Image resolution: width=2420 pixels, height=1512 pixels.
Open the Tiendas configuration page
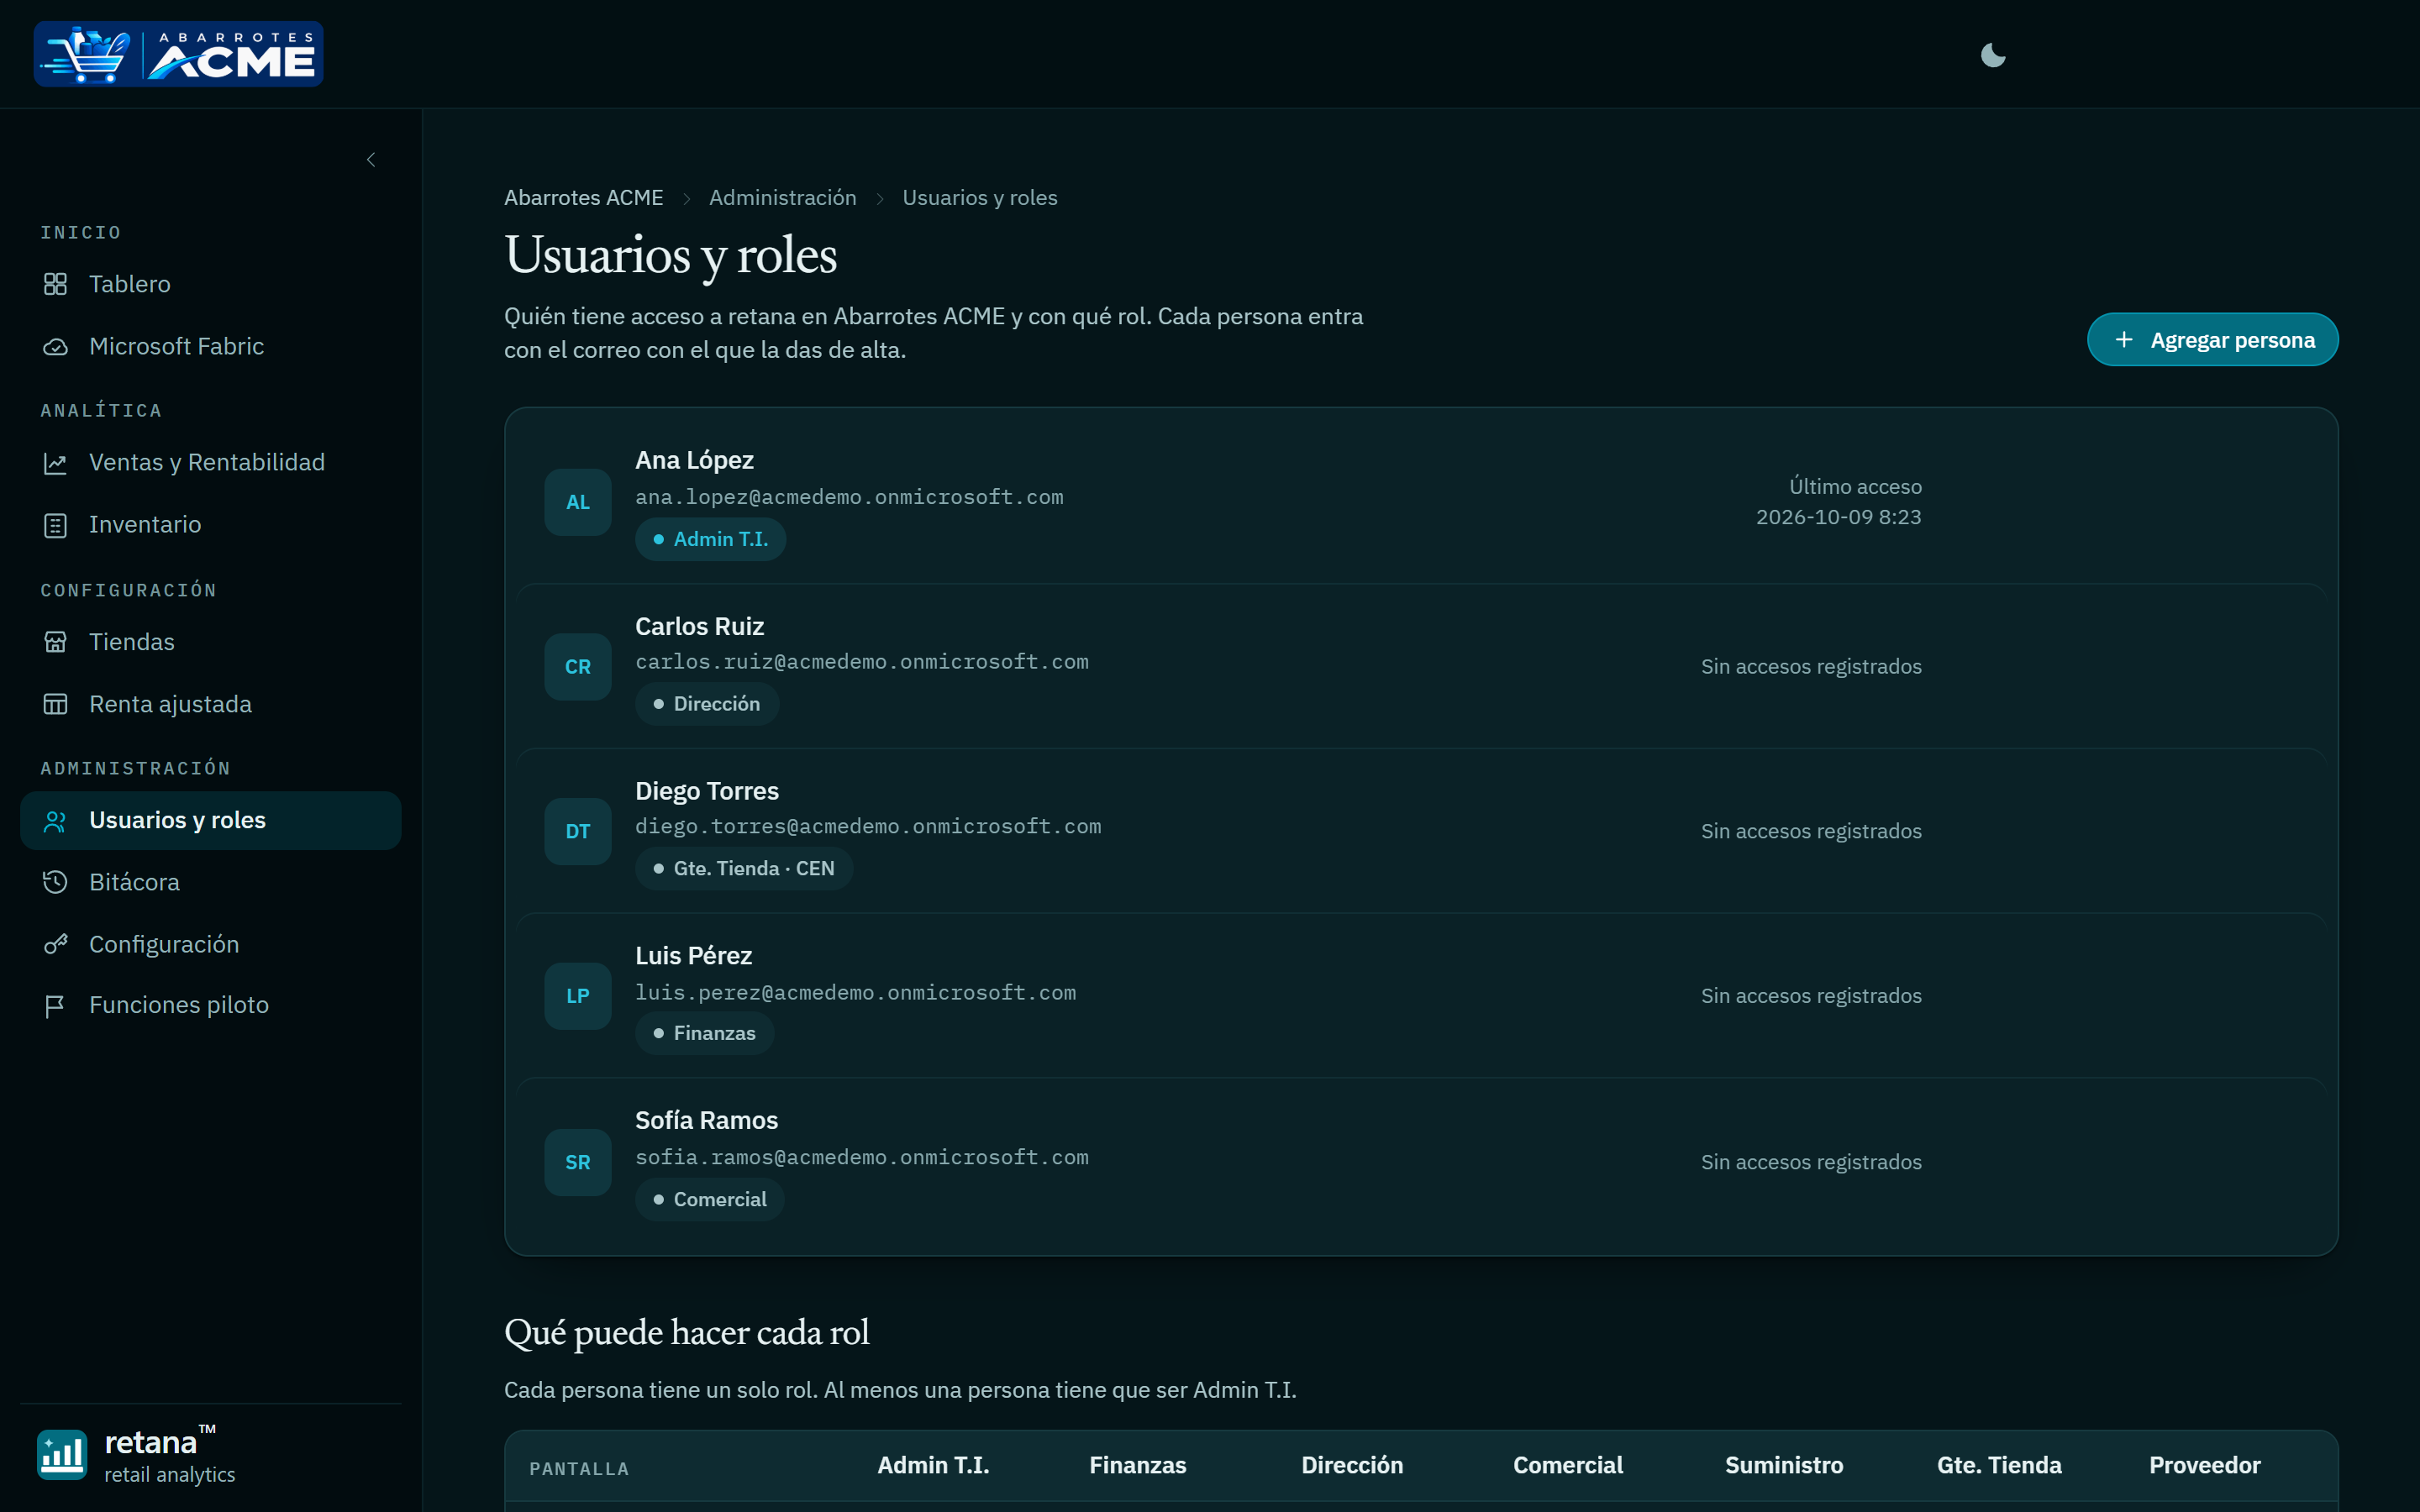point(210,642)
